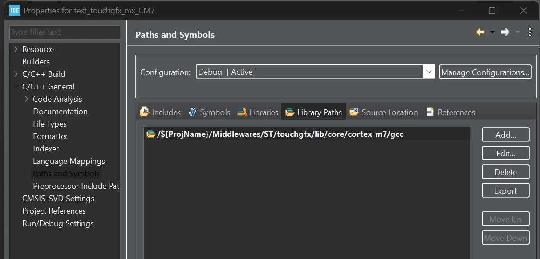Click the Move Down button
This screenshot has width=540, height=259.
506,238
